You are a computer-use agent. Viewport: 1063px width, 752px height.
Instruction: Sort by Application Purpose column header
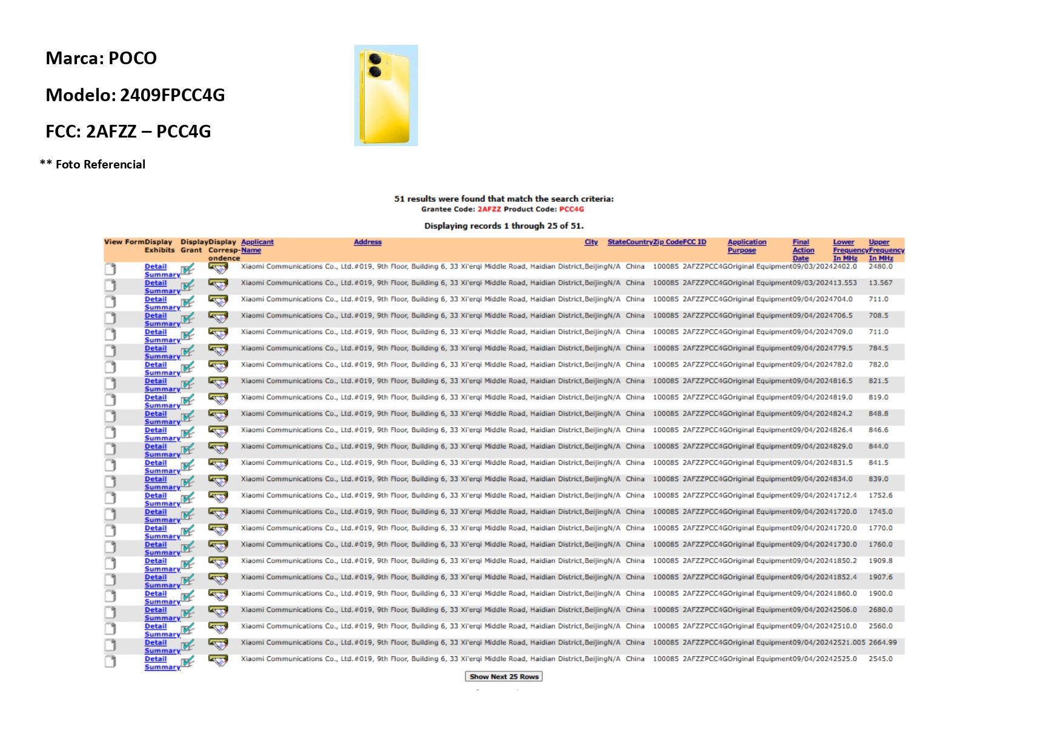click(747, 246)
